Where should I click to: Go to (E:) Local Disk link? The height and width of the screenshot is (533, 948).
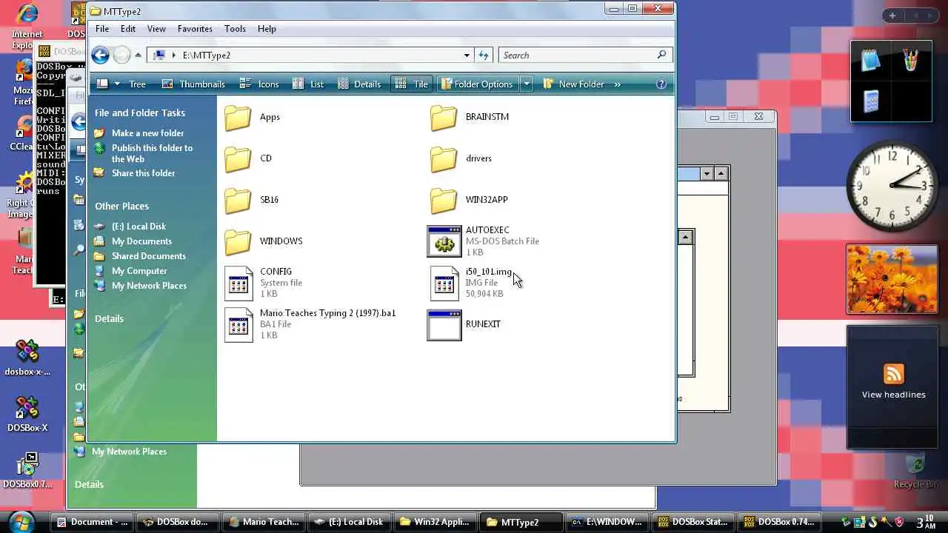pos(138,227)
